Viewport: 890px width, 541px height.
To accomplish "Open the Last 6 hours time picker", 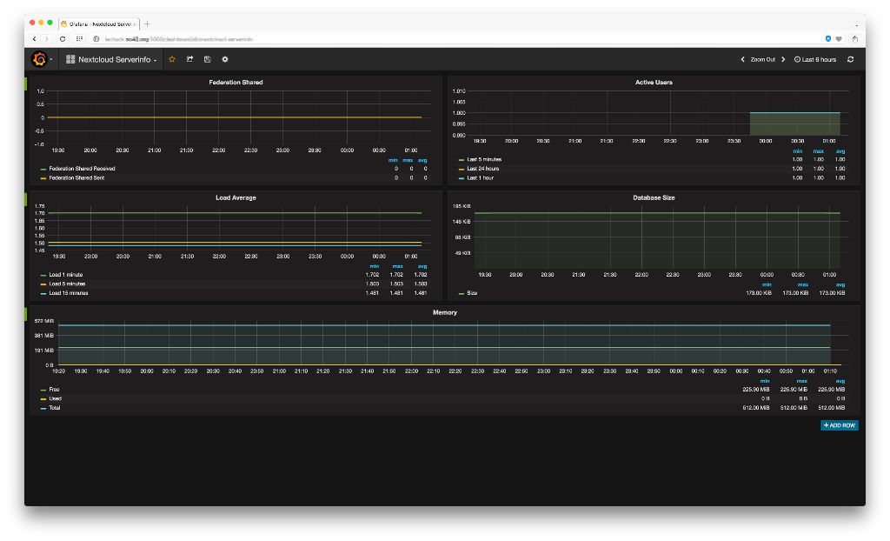I will pos(815,59).
